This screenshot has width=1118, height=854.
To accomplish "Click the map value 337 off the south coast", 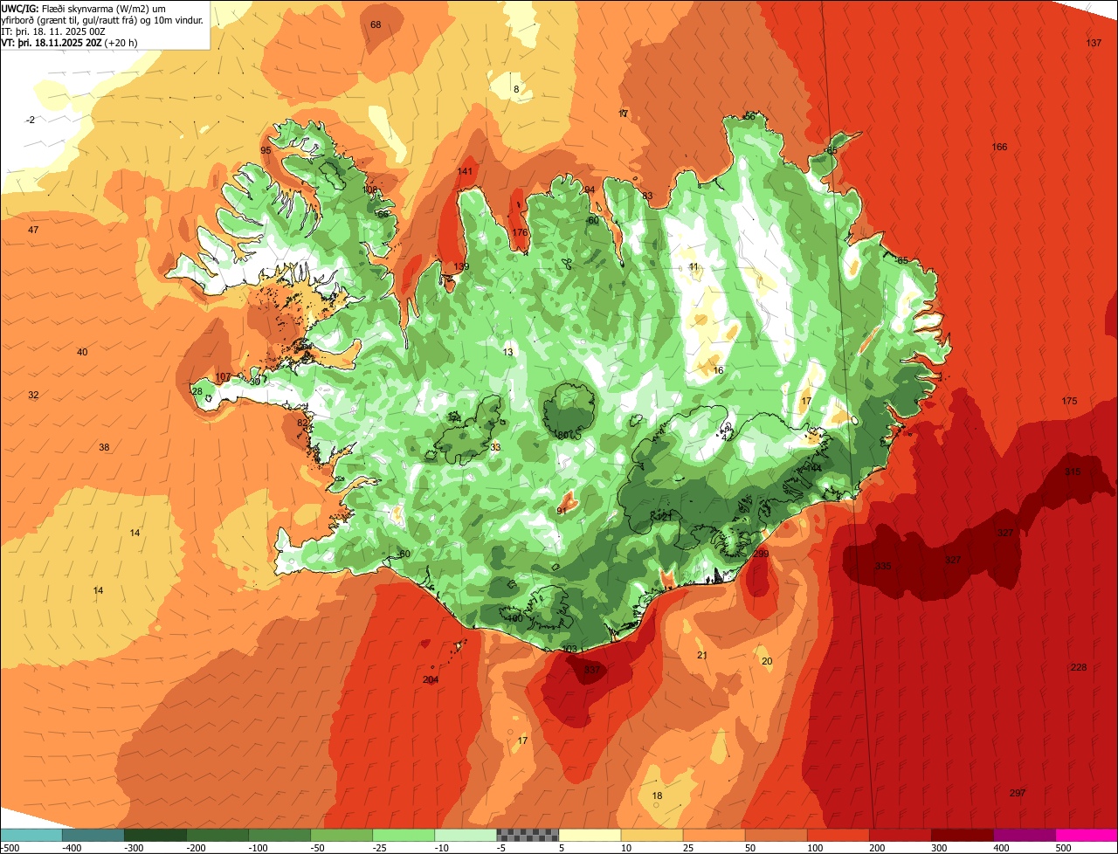I will [x=592, y=670].
